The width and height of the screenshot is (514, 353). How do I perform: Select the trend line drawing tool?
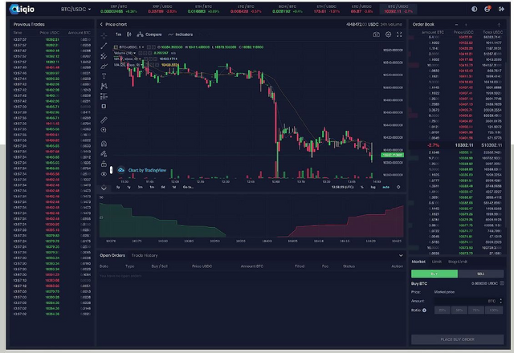[x=104, y=46]
